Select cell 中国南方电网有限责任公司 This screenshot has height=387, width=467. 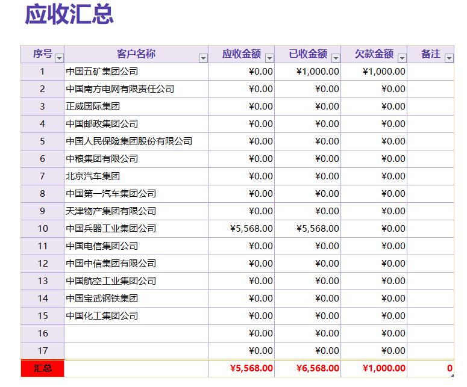pyautogui.click(x=136, y=89)
